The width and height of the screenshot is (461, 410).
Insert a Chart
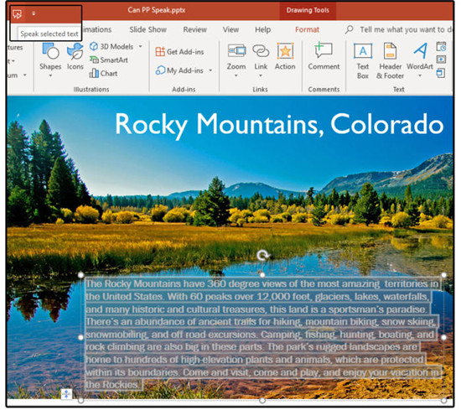pos(103,73)
